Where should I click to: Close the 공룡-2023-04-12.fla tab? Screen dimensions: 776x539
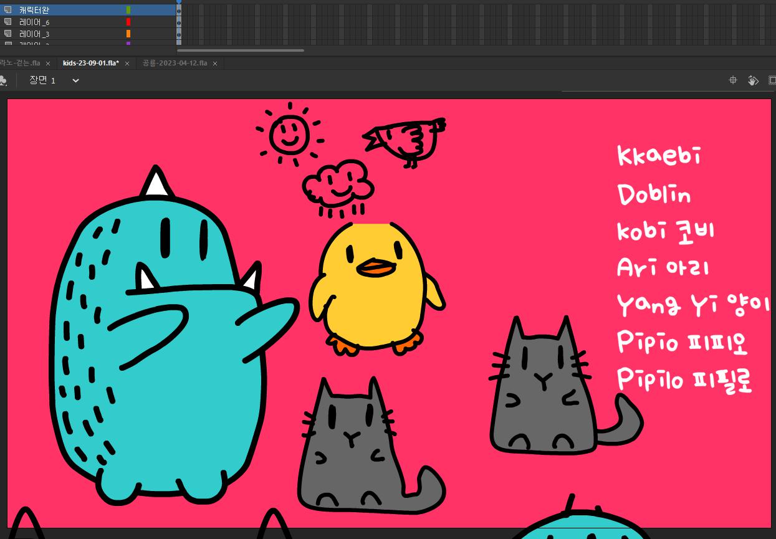point(215,64)
